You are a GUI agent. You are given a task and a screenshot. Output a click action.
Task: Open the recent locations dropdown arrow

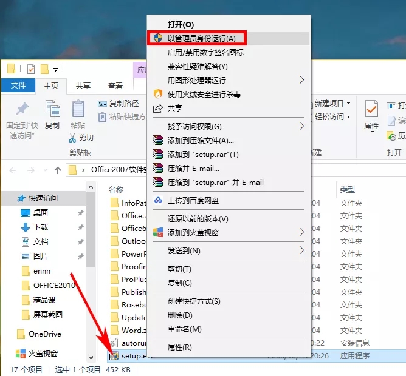(46, 170)
